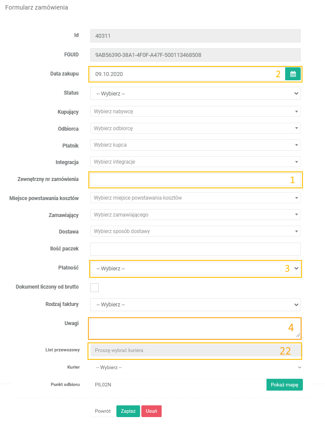The width and height of the screenshot is (325, 434).
Task: Choose a delivery method in Dostawa
Action: 195,231
